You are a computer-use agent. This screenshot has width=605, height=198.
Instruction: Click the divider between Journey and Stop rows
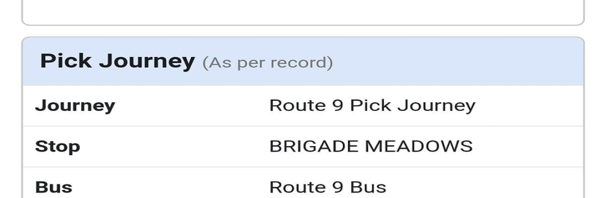click(302, 126)
